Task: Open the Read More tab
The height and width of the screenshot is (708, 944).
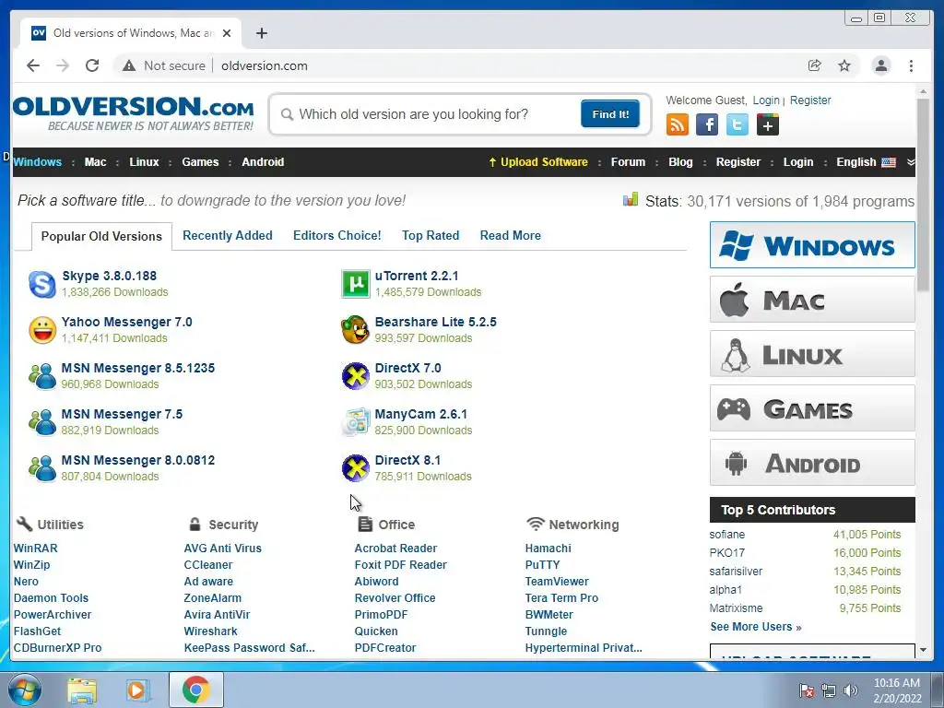Action: pos(511,235)
